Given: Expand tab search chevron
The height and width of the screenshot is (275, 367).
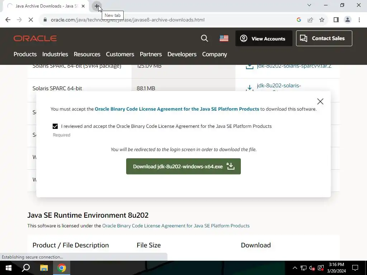Looking at the screenshot, I should click(x=309, y=5).
